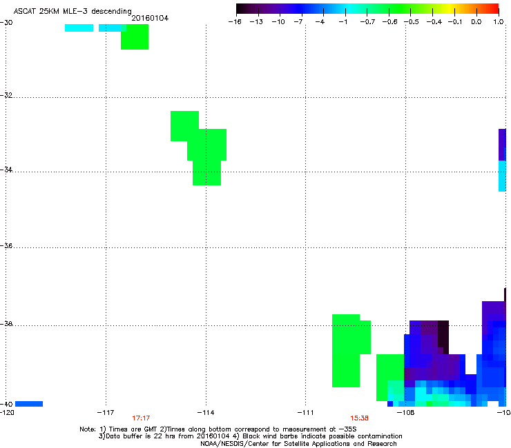Image resolution: width=511 pixels, height=448 pixels.
Task: Click the -0.7 color bar label
Action: pos(367,22)
